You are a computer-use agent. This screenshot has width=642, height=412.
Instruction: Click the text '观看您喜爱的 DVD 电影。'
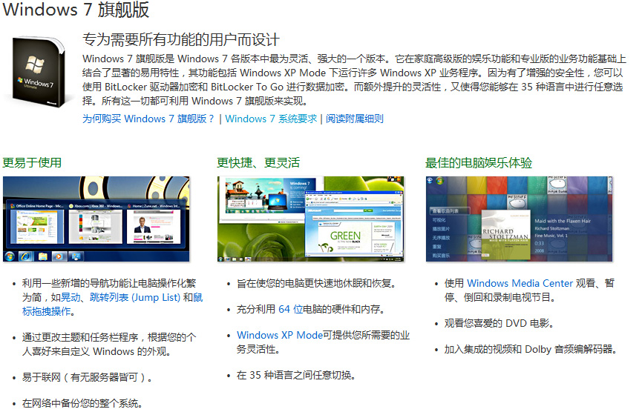tap(499, 324)
